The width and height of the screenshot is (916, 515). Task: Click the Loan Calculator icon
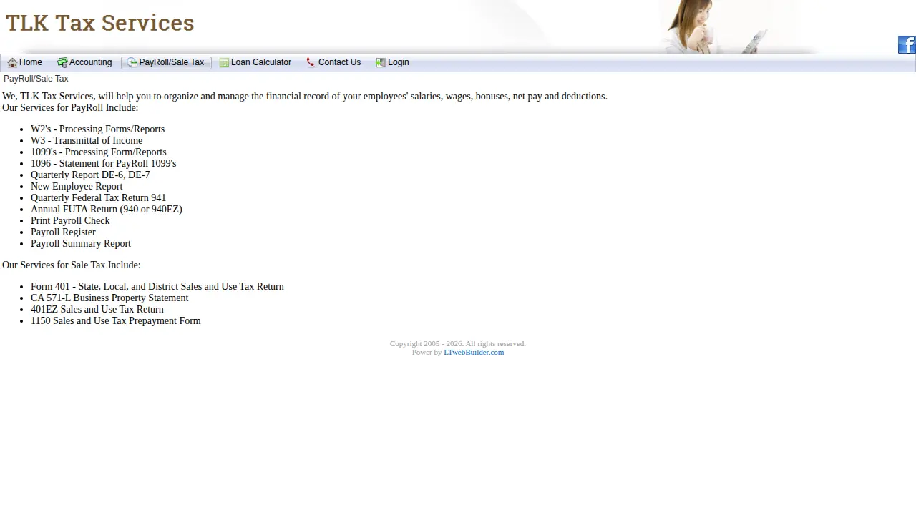[224, 63]
